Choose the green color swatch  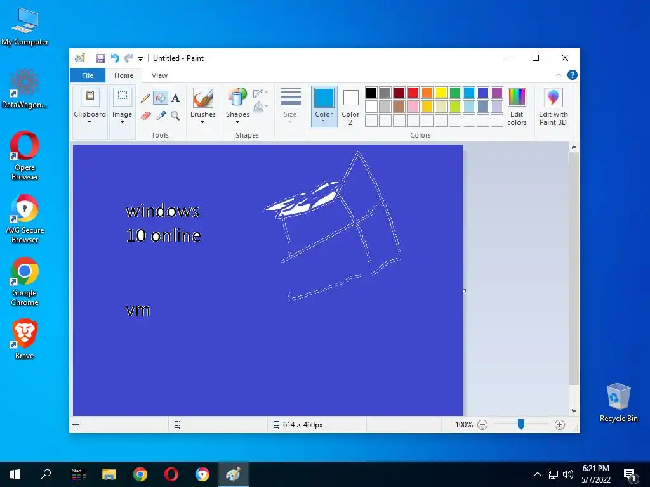coord(454,93)
